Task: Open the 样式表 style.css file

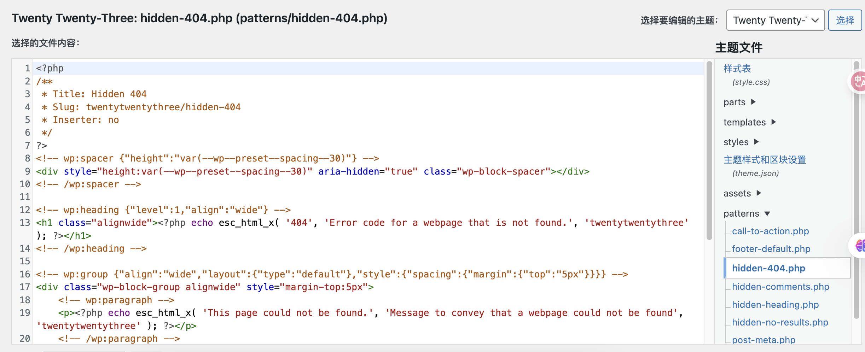Action: (737, 69)
